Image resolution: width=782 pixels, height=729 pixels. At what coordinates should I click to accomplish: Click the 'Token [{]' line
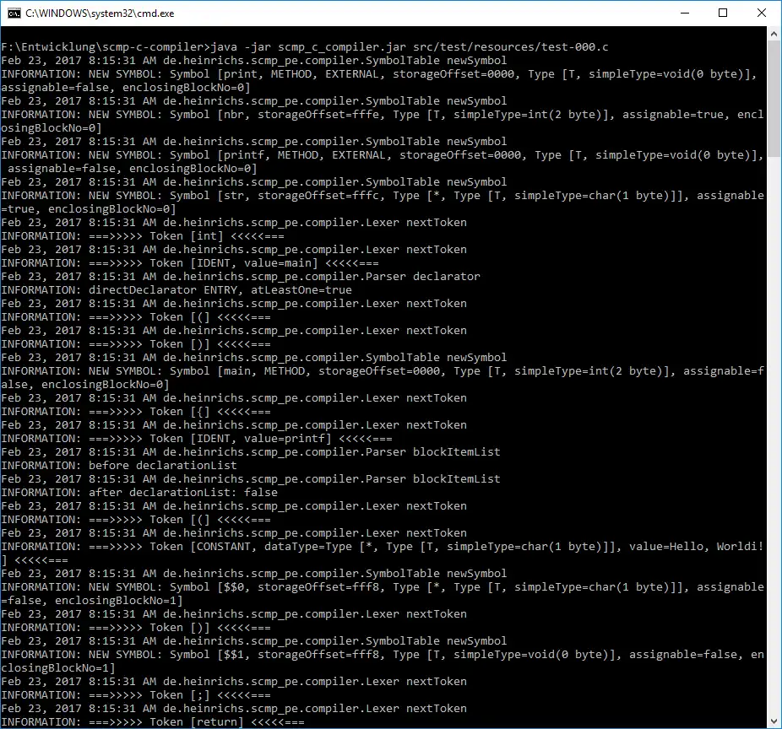[136, 411]
